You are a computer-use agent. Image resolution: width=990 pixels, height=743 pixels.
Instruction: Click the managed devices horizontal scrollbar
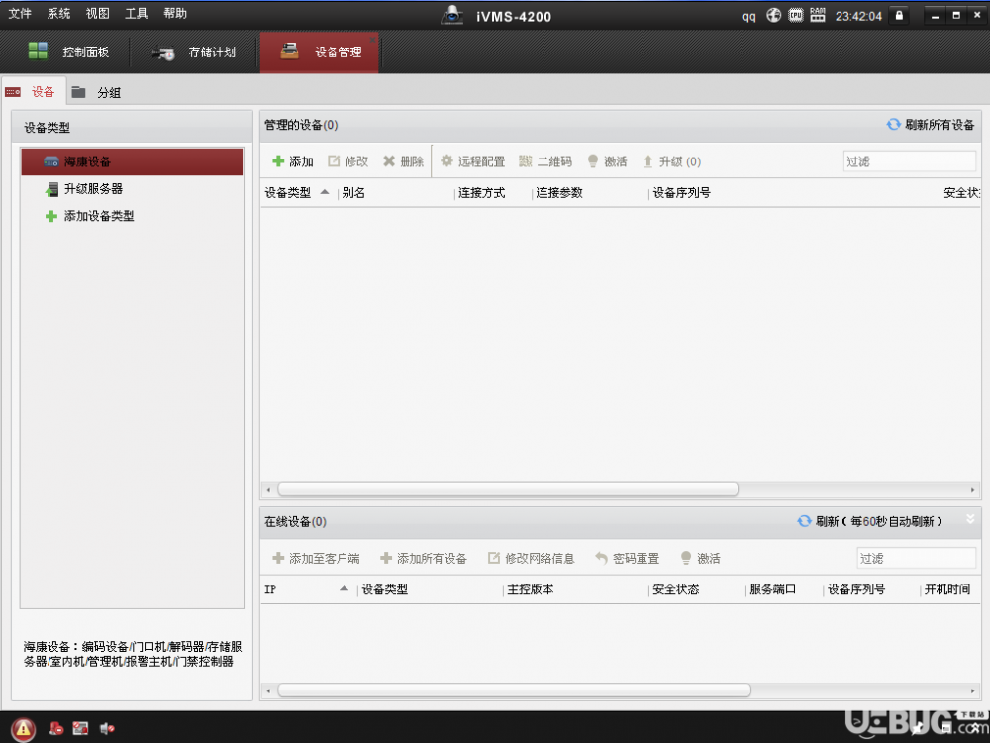click(507, 489)
